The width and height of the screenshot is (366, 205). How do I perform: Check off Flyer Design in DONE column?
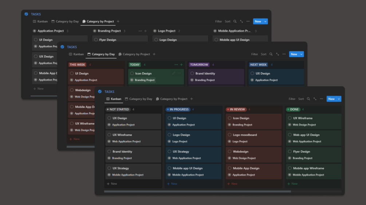tap(290, 152)
